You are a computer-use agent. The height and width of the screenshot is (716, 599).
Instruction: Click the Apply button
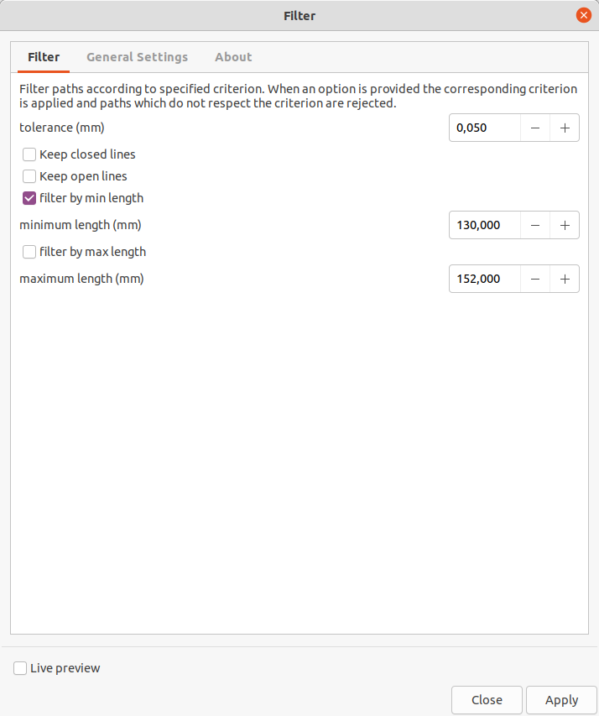[561, 700]
